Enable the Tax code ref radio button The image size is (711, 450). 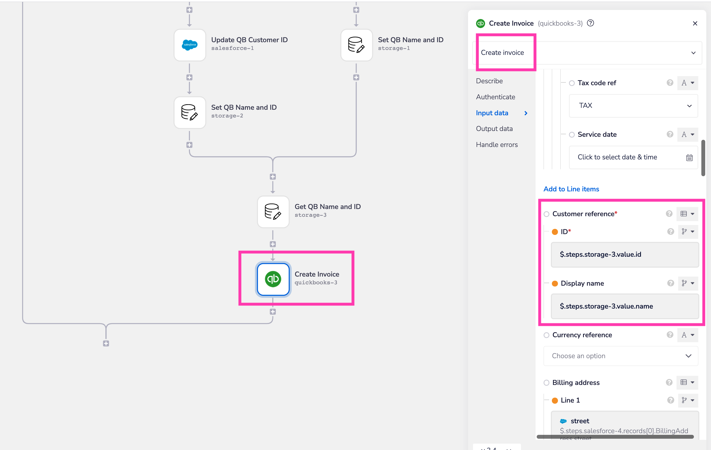coord(572,83)
